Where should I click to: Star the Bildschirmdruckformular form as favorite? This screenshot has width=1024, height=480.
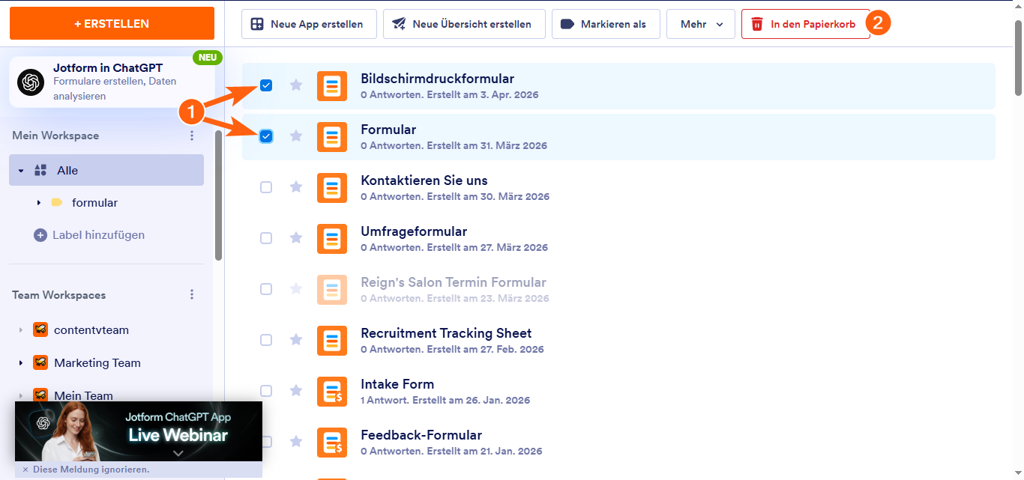[x=296, y=85]
